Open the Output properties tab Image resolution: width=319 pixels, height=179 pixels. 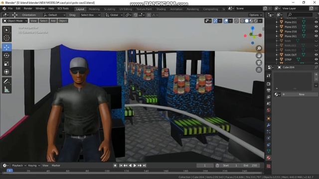(269, 90)
